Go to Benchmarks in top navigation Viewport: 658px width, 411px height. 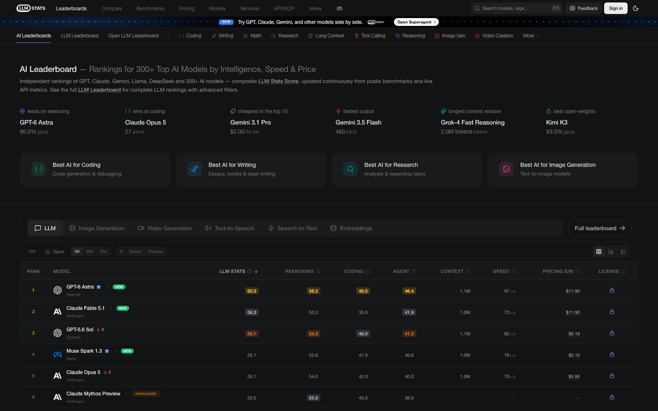tap(151, 8)
